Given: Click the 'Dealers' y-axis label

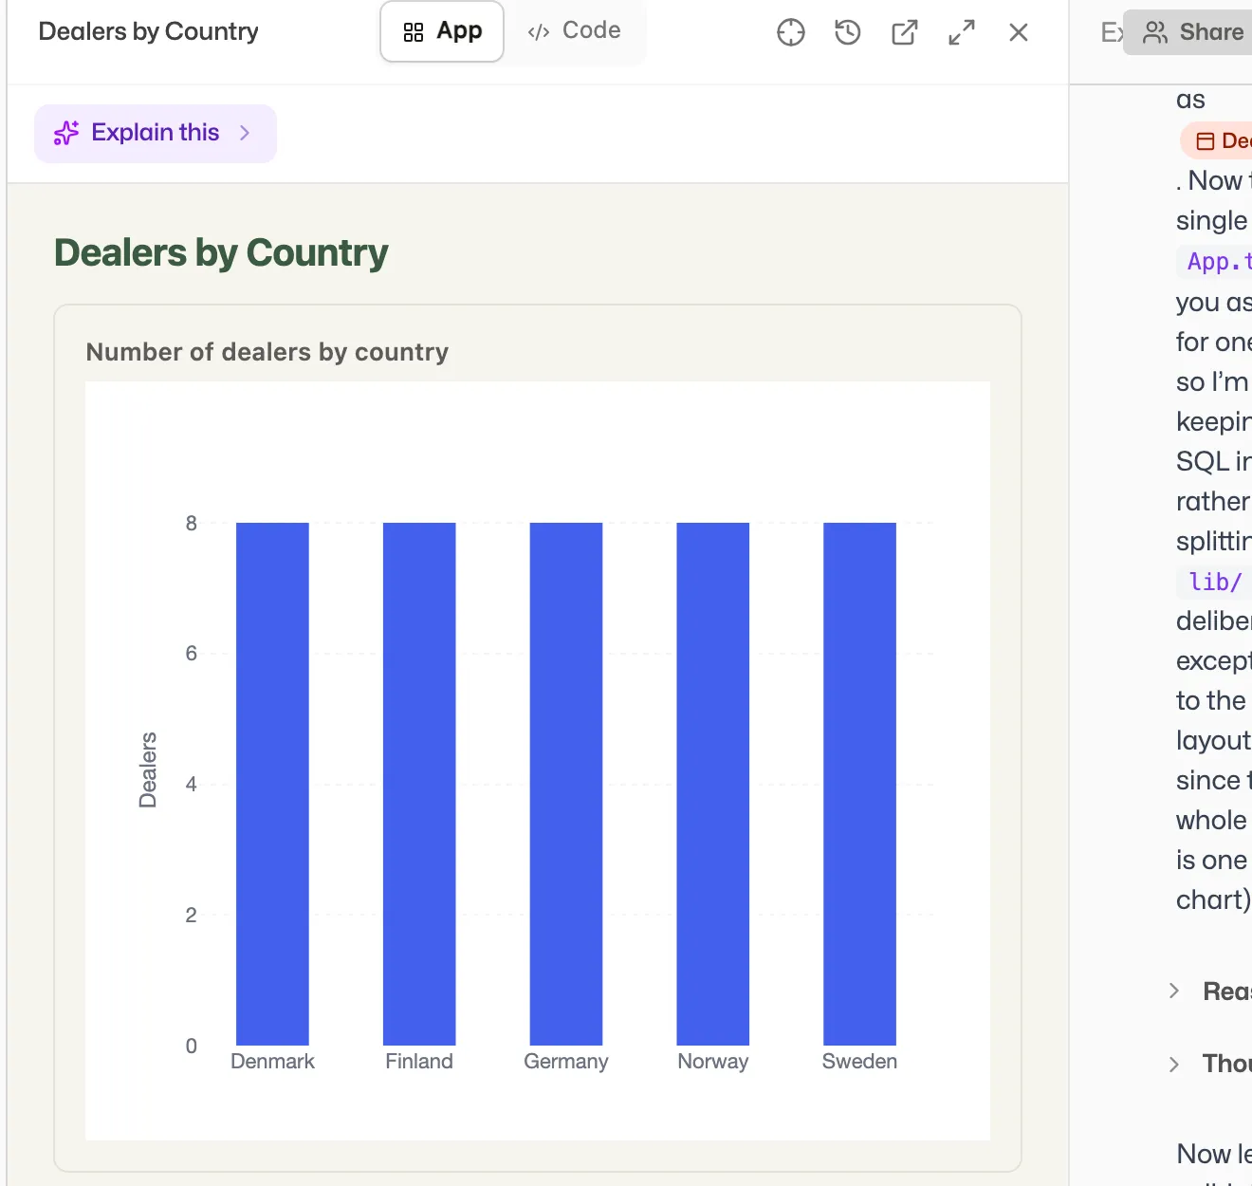Looking at the screenshot, I should 148,770.
